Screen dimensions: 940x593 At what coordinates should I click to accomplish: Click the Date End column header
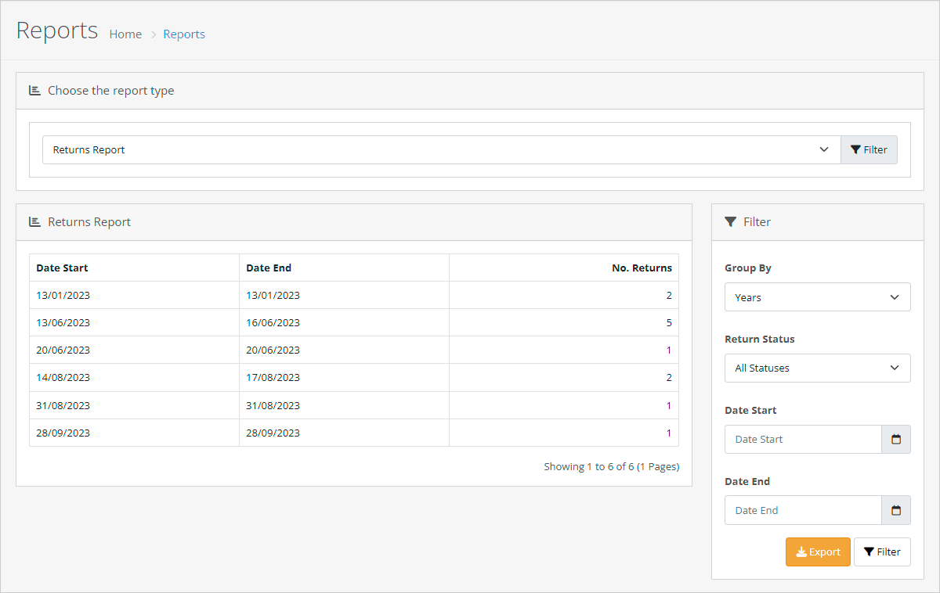click(269, 268)
